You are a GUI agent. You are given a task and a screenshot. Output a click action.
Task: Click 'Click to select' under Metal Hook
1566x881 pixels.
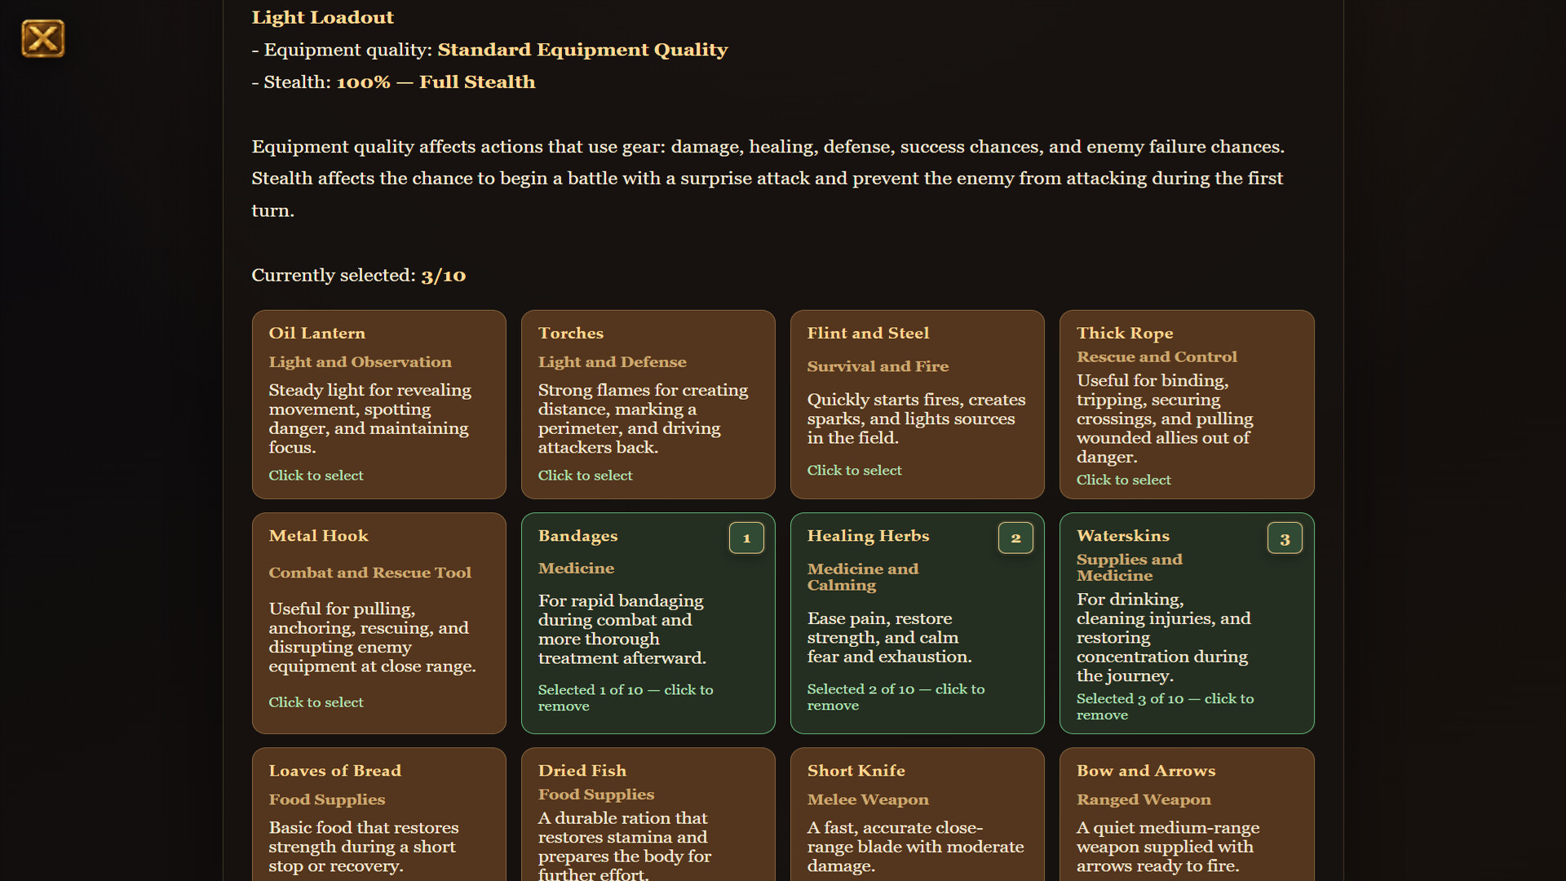click(316, 702)
